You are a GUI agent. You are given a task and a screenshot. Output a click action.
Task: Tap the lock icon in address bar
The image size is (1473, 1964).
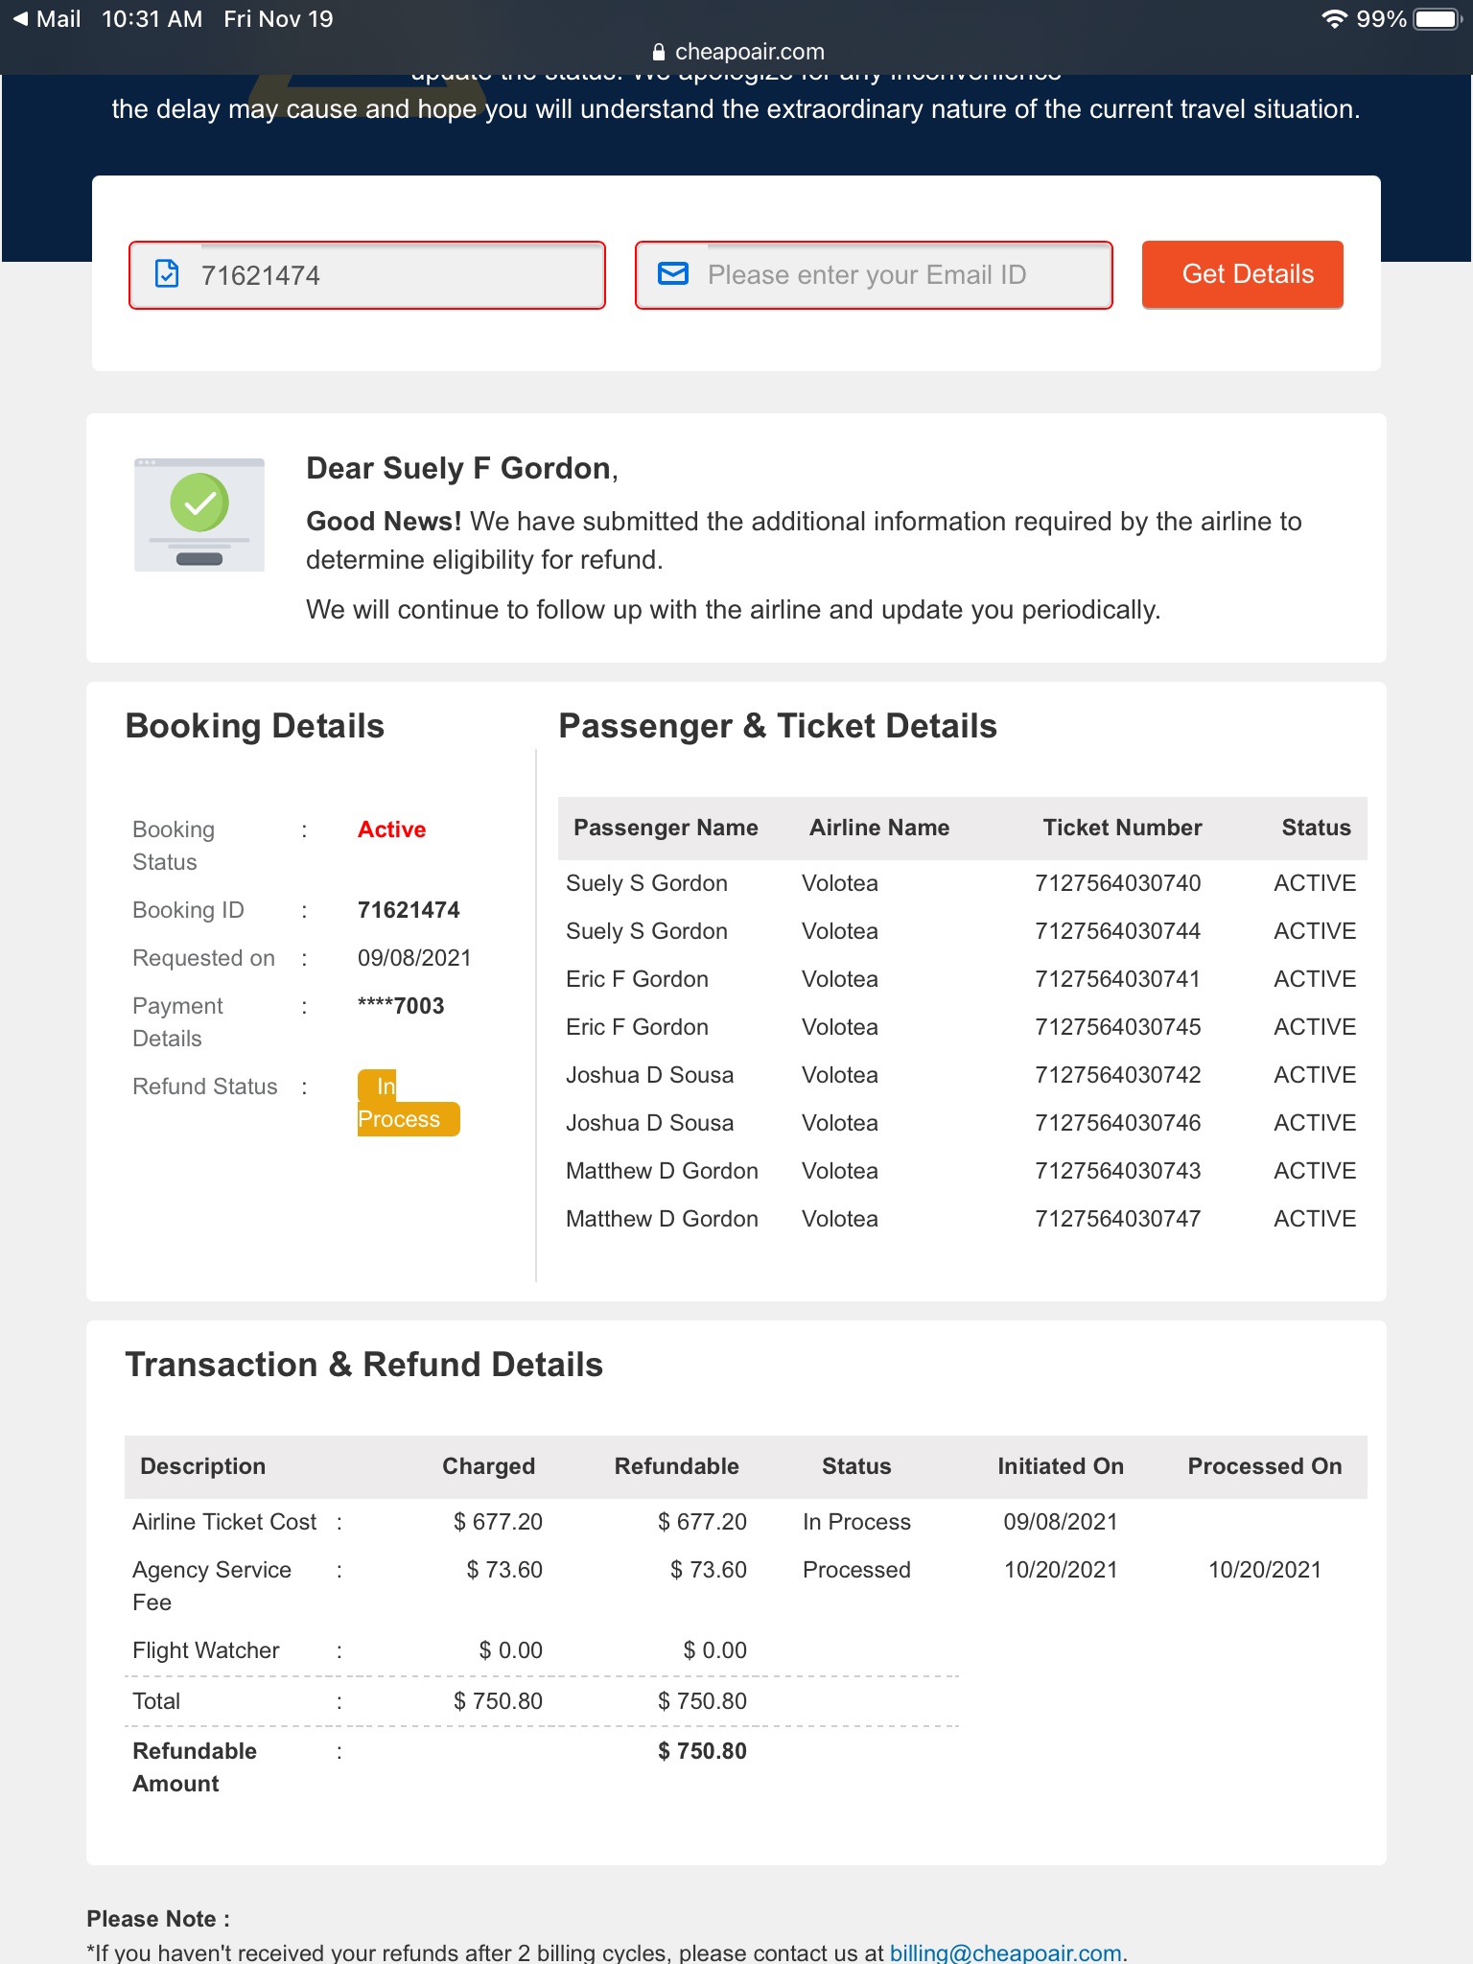pos(658,53)
